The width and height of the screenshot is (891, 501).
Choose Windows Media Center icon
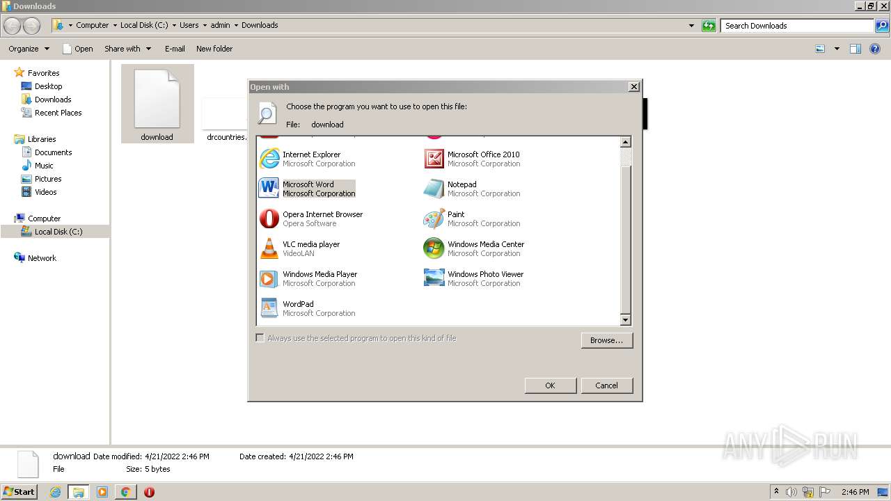[434, 248]
